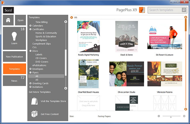The width and height of the screenshot is (190, 124).
Task: Expand the Calendars category
Action: [x=31, y=26]
